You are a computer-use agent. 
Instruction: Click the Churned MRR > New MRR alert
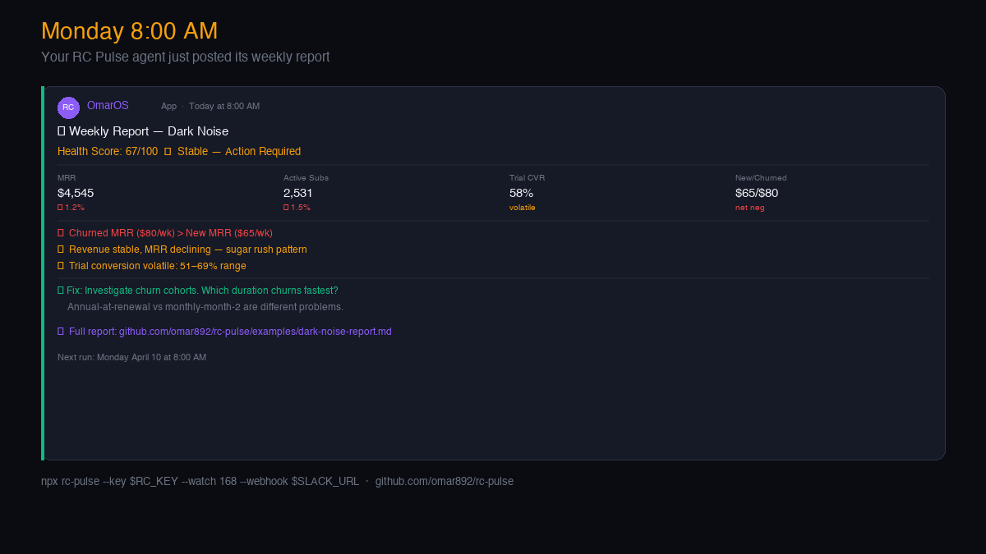[x=165, y=233]
